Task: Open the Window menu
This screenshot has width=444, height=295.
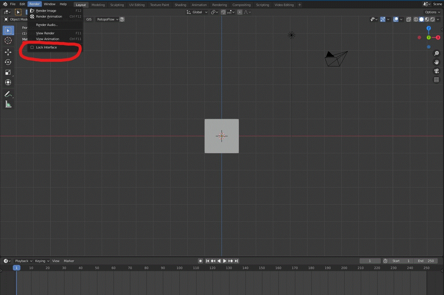Action: (x=49, y=4)
